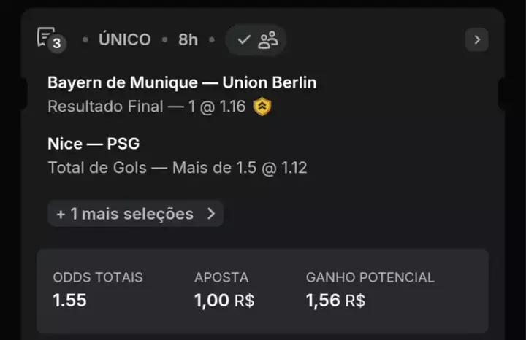This screenshot has height=340, width=526.
Task: Open the Nice — PSG match
Action: click(x=94, y=143)
